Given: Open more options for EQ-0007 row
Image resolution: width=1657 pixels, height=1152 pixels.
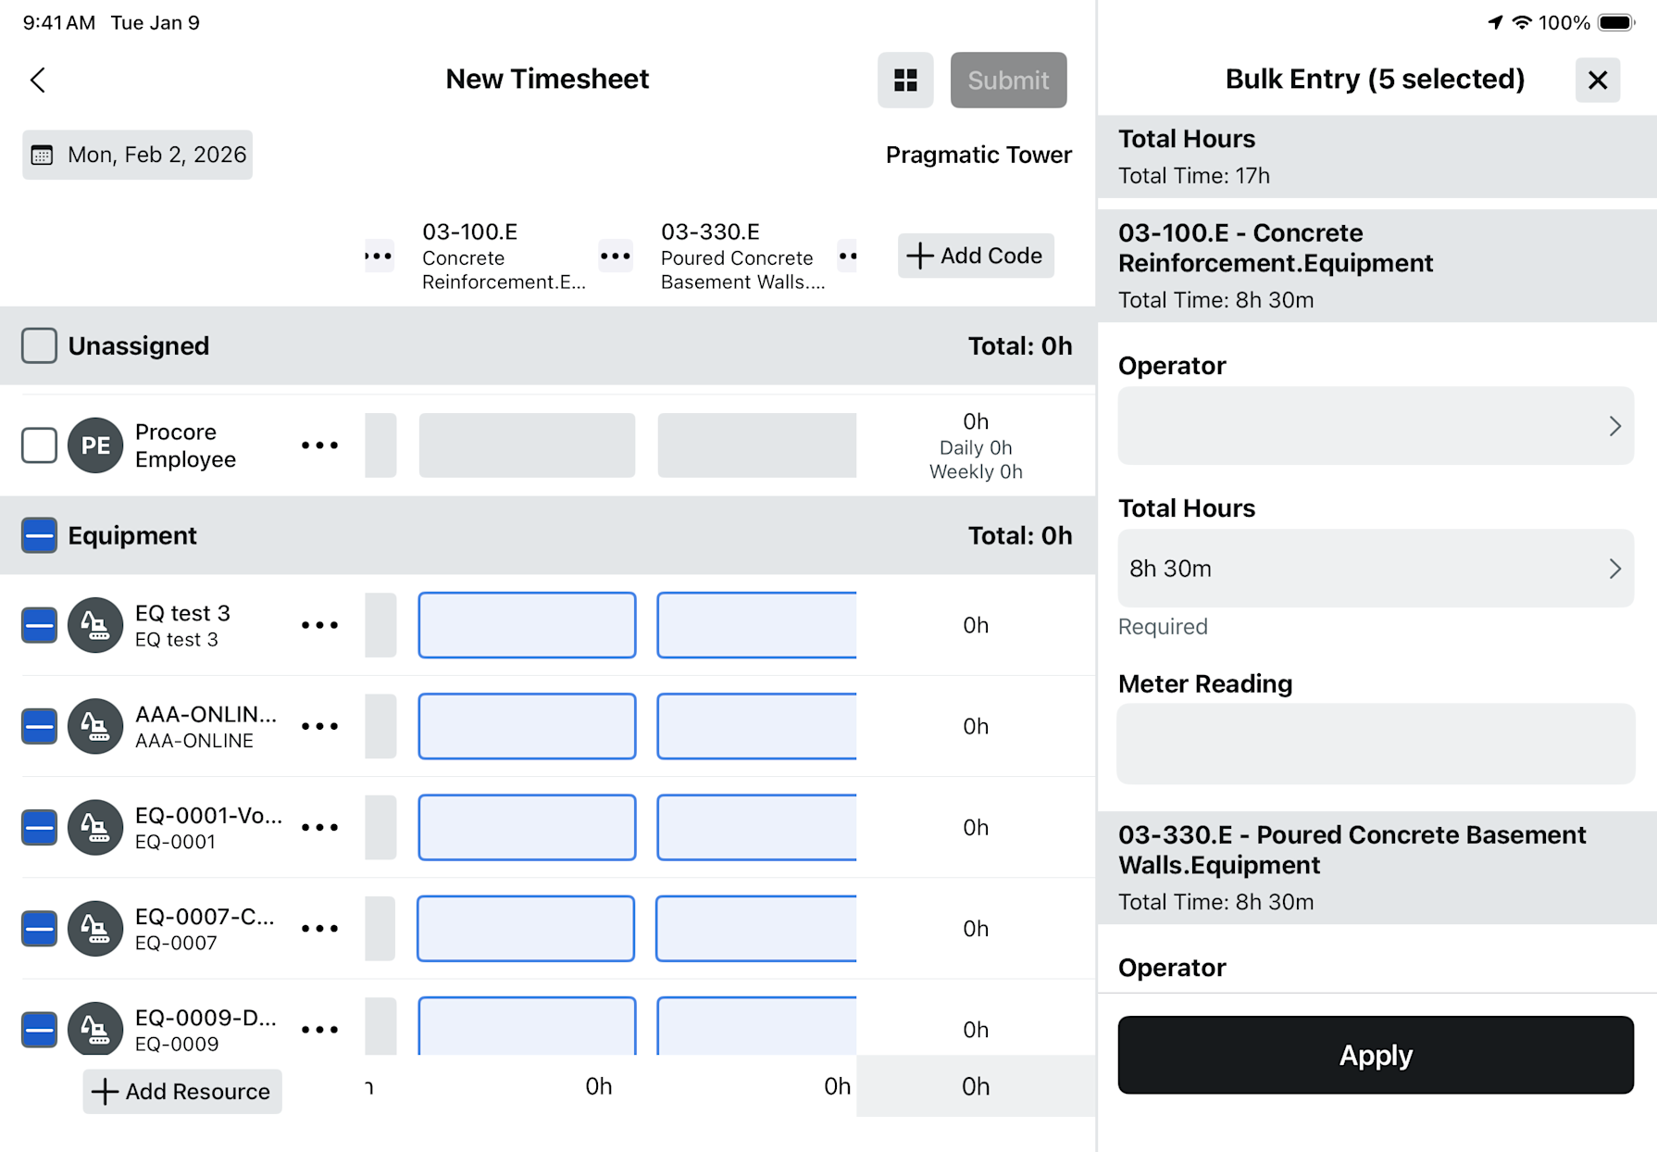Looking at the screenshot, I should 319,928.
